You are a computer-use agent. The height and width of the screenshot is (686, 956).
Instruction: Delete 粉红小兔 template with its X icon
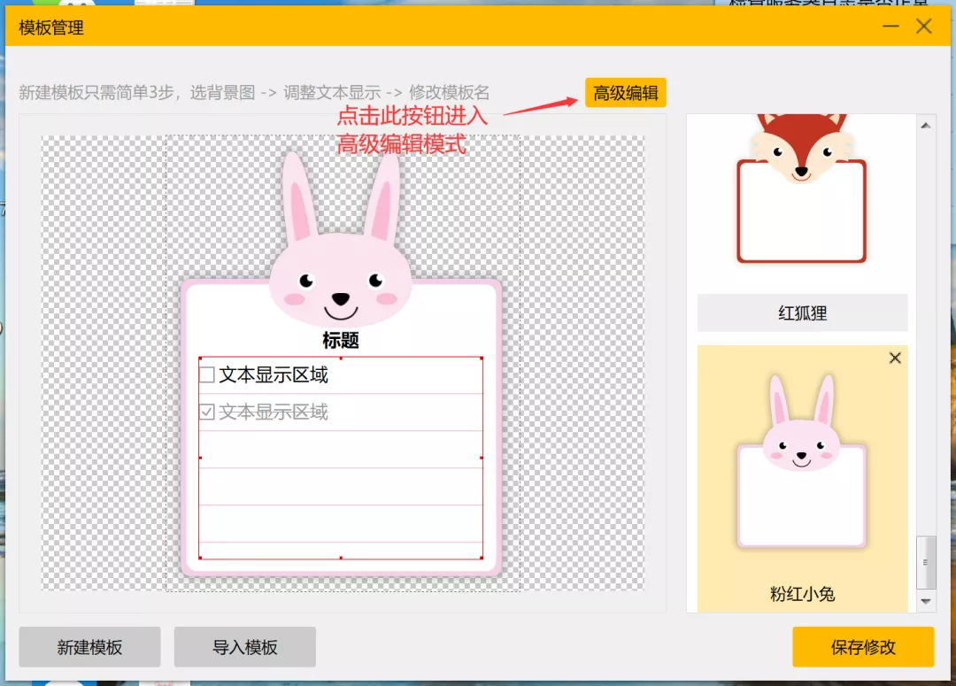click(895, 358)
